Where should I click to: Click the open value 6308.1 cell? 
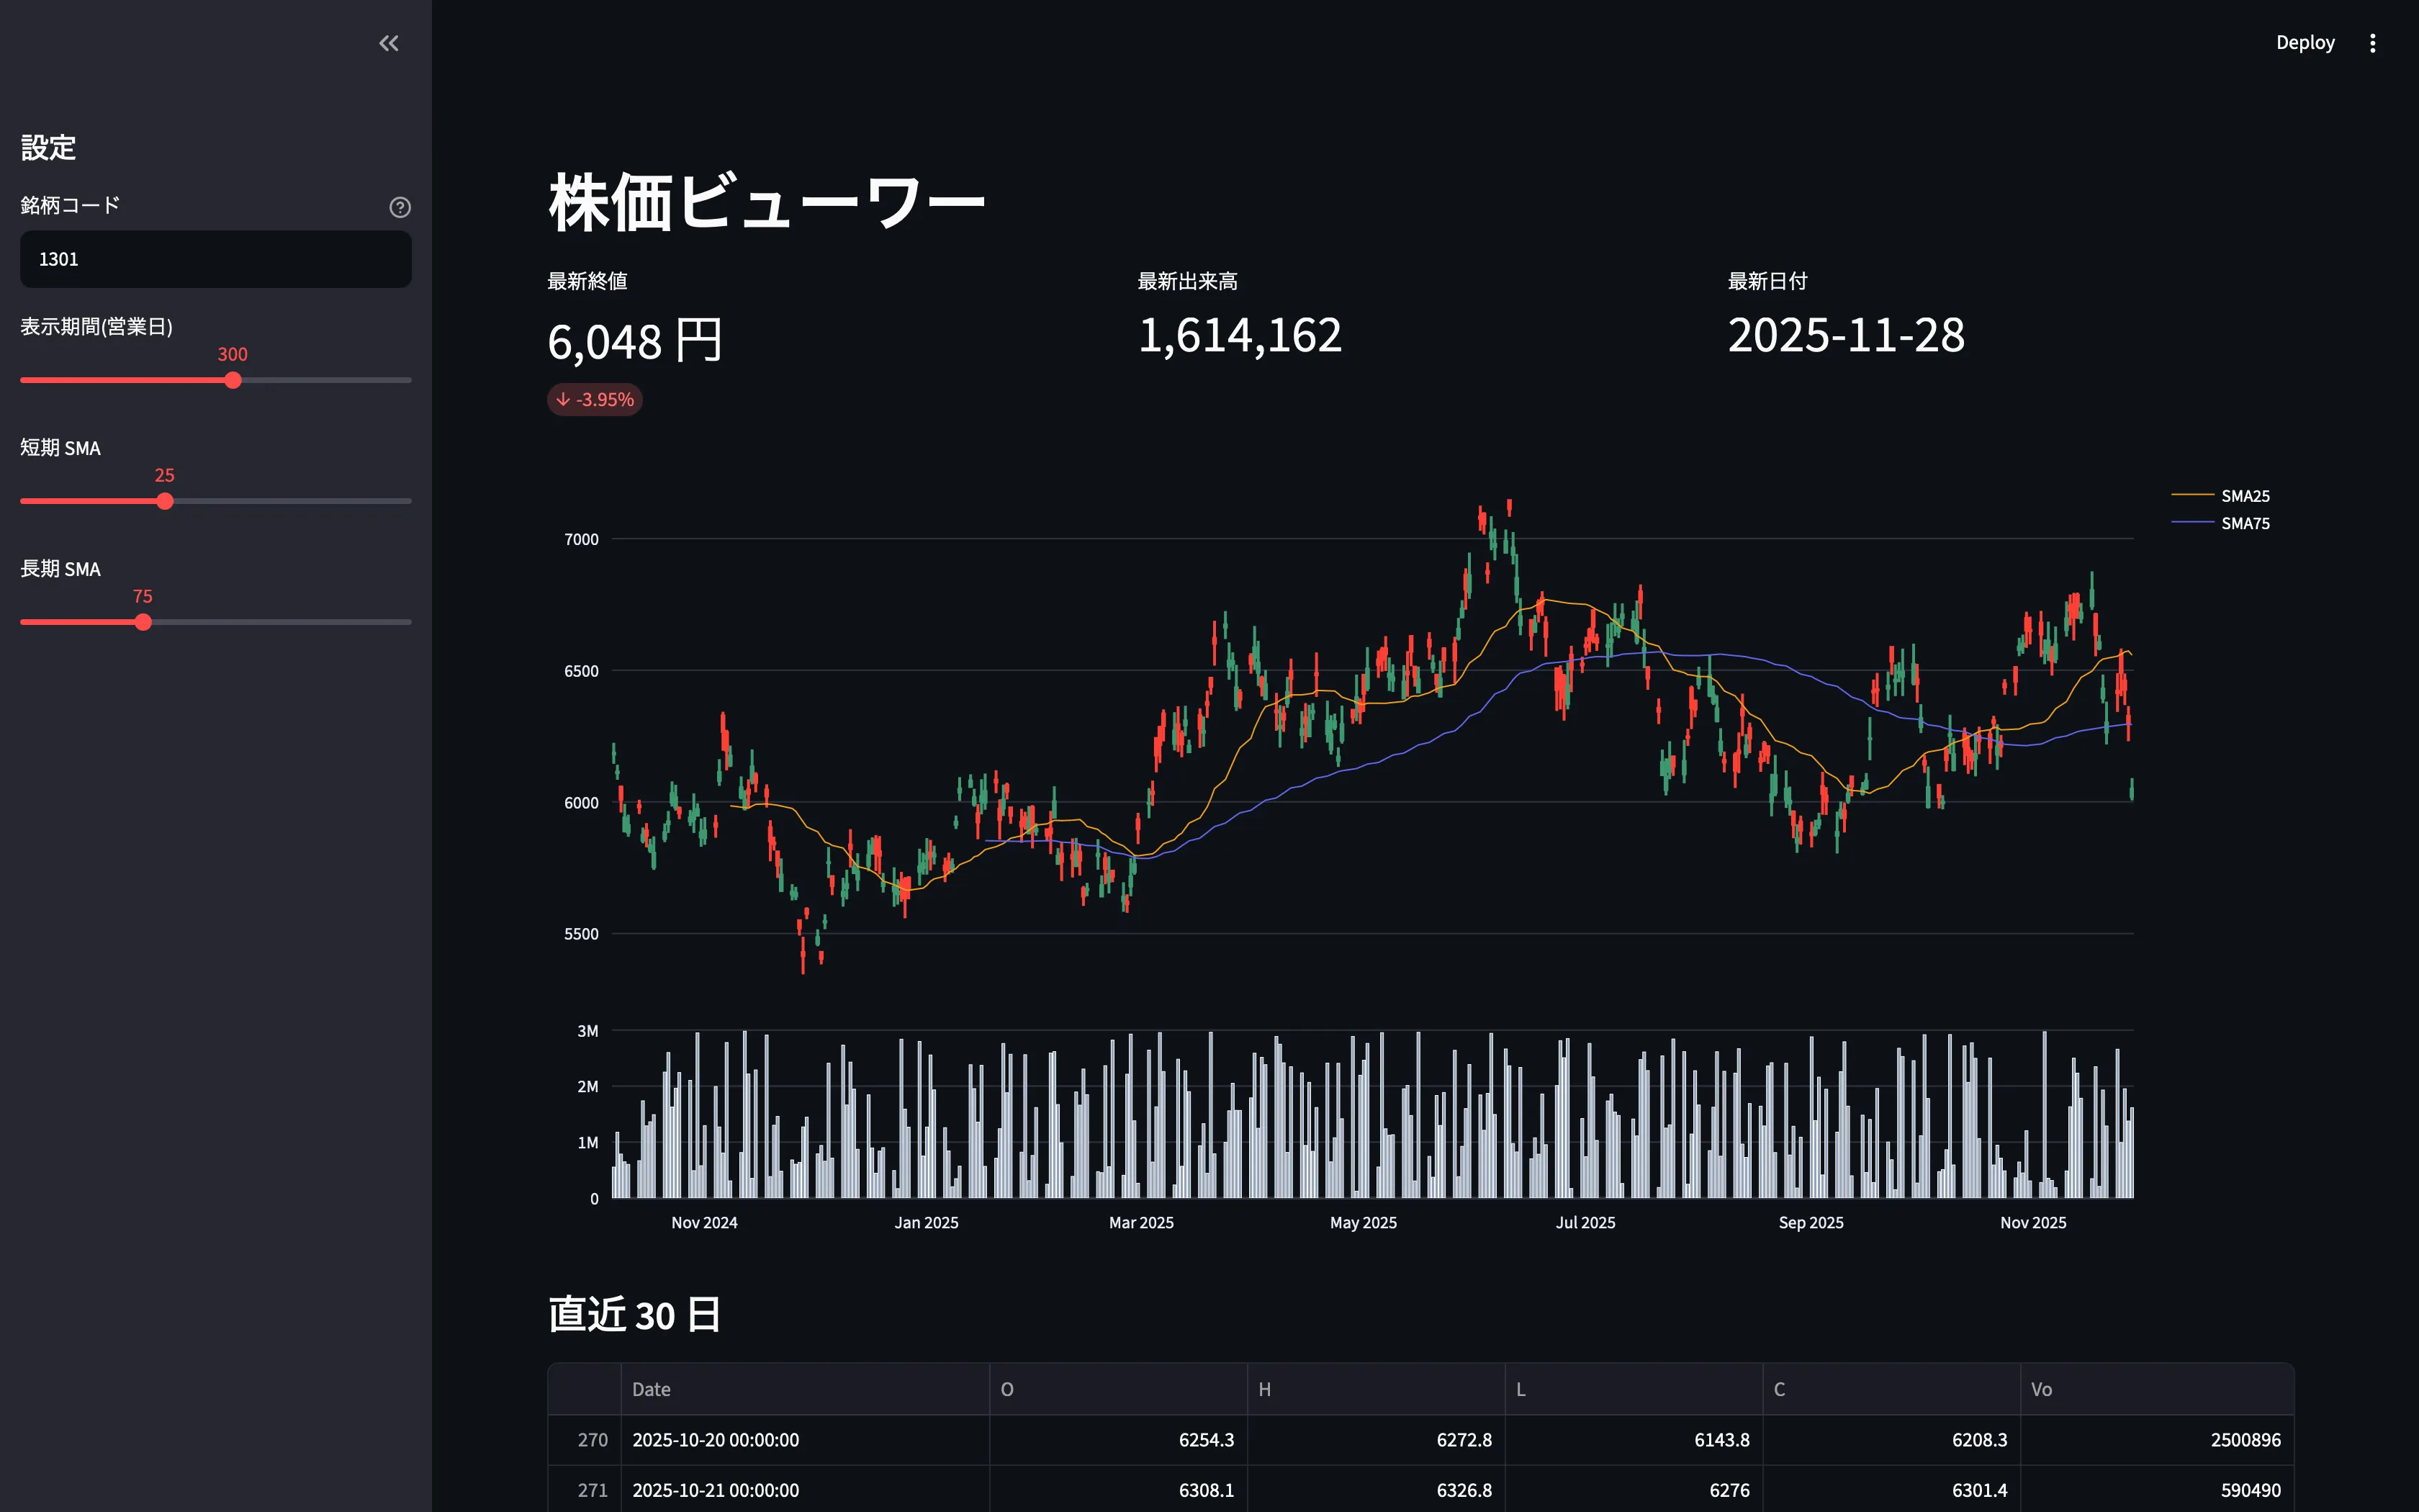click(x=1119, y=1490)
